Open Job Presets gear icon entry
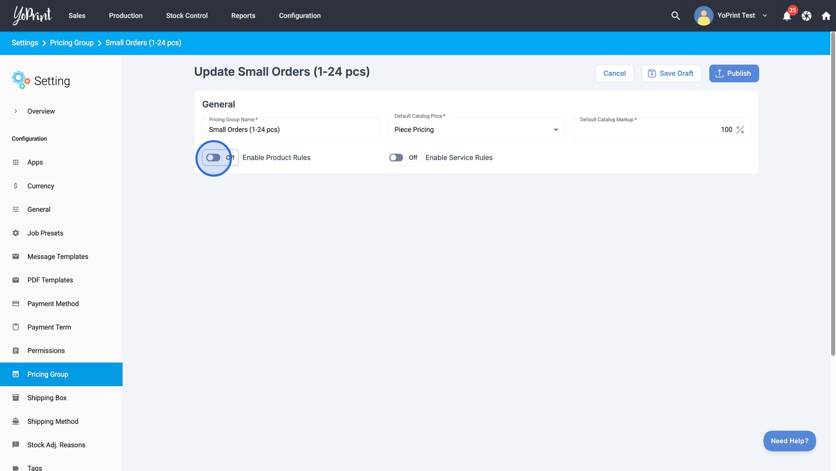836x471 pixels. point(16,233)
